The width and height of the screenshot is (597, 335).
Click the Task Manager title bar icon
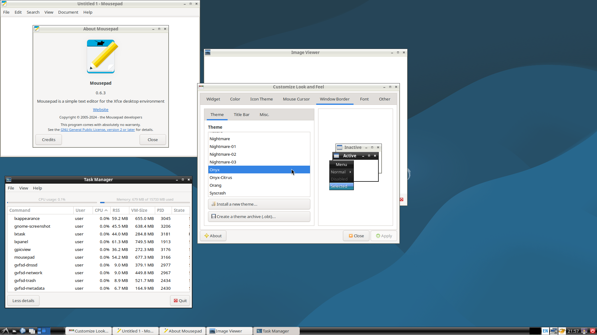[x=9, y=180]
